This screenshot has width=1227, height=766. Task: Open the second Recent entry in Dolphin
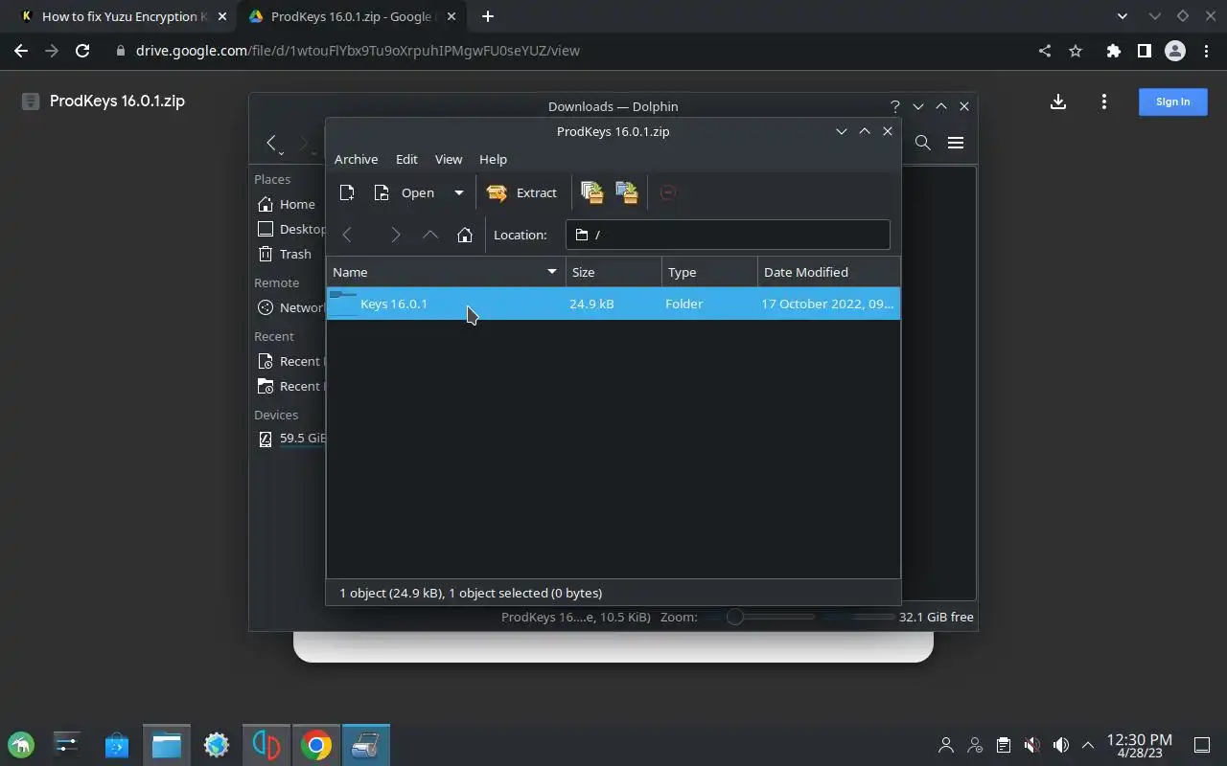click(290, 386)
